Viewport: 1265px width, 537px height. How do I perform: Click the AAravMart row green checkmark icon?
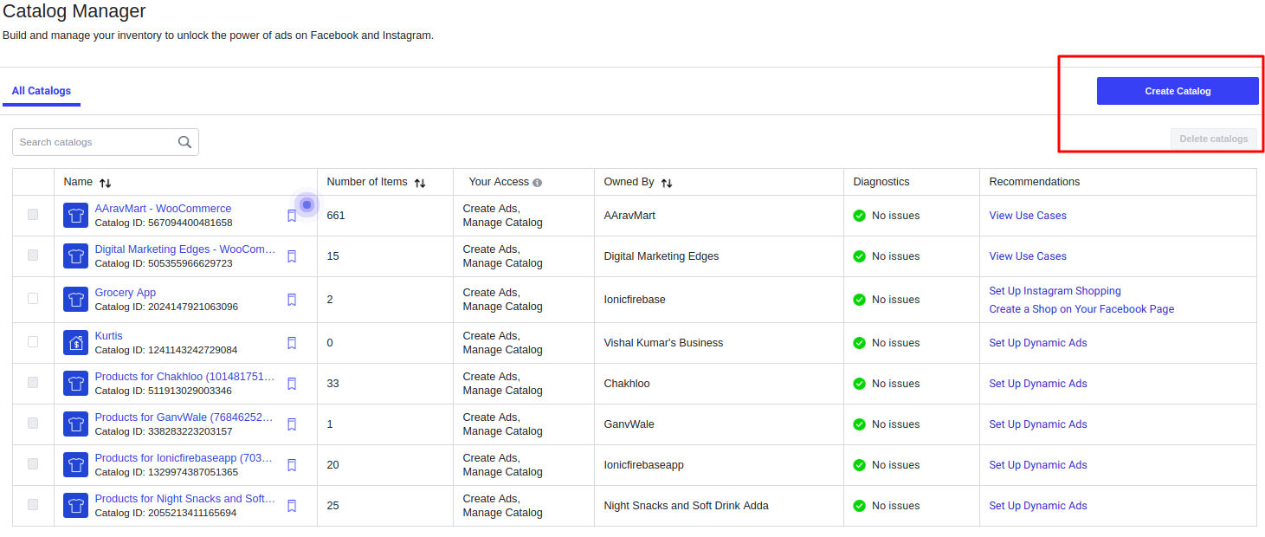coord(859,216)
